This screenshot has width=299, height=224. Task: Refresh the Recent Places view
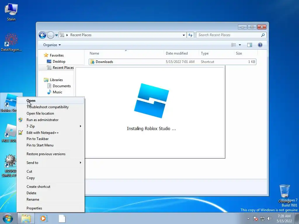[190, 35]
